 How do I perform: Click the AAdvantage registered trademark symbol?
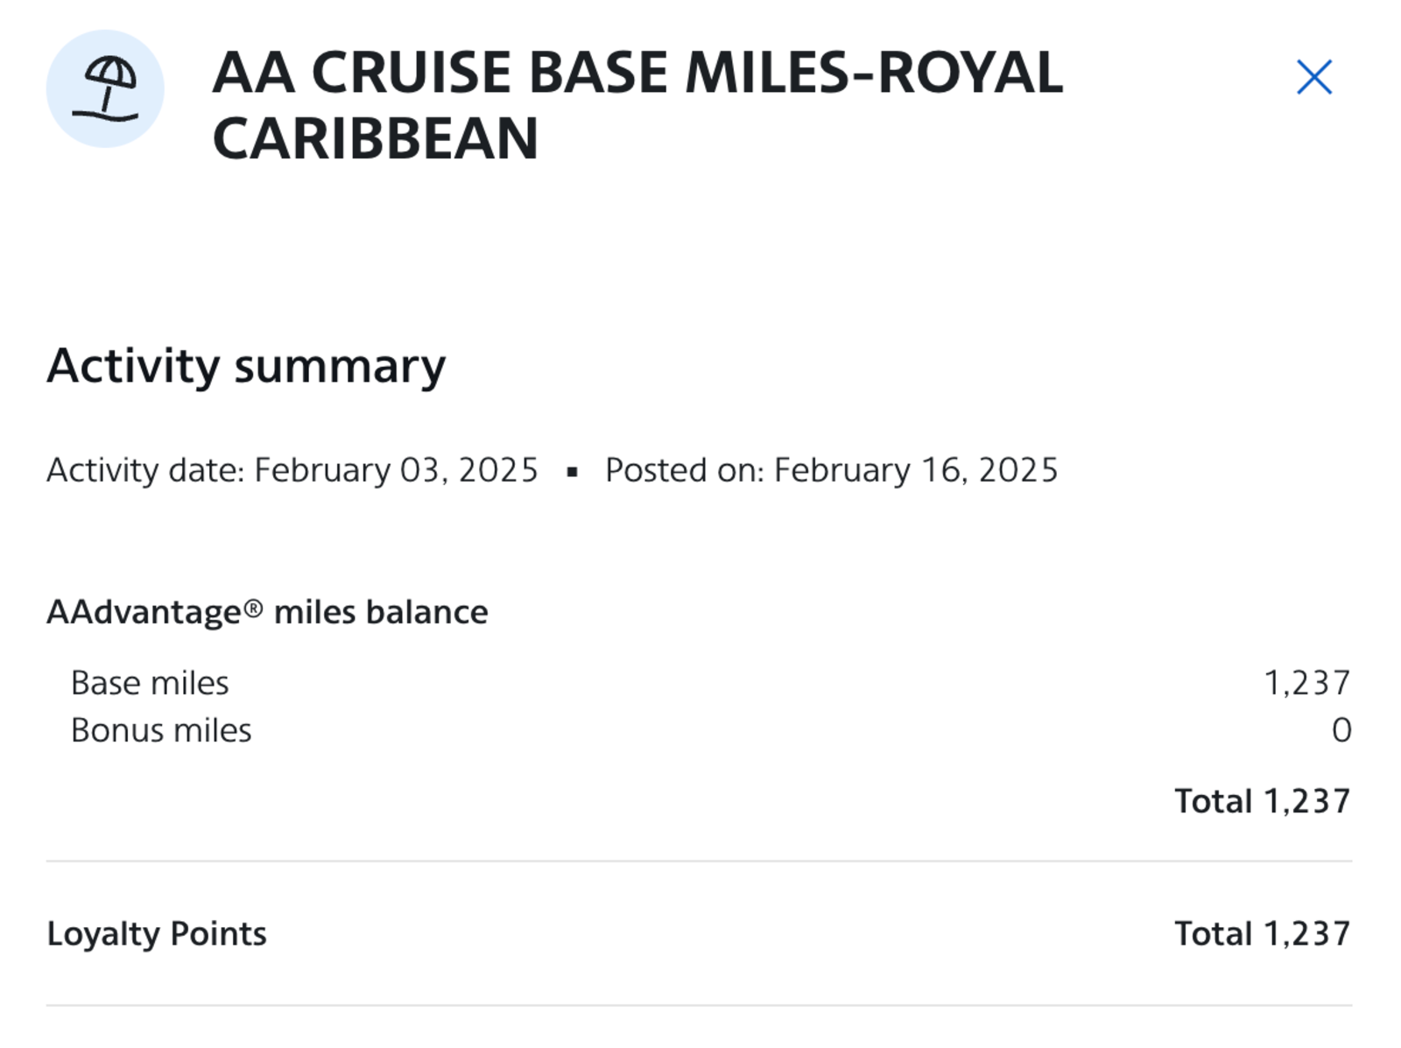pyautogui.click(x=252, y=607)
